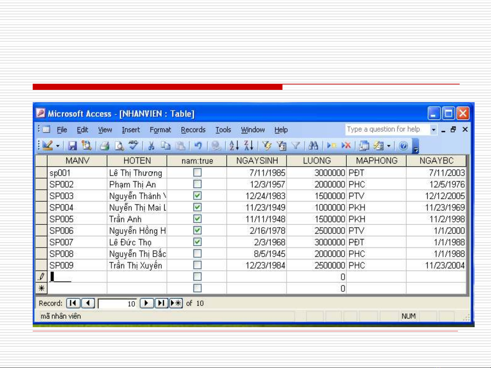Open Microsoft Access Help icon

pyautogui.click(x=403, y=146)
